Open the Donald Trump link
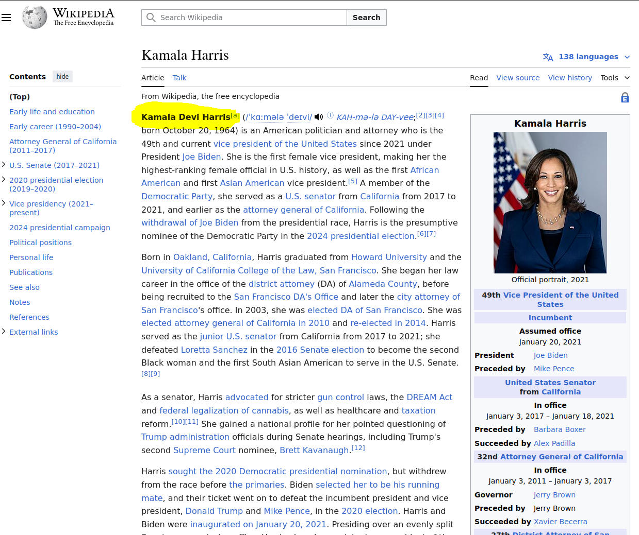Image resolution: width=639 pixels, height=535 pixels. pyautogui.click(x=214, y=511)
